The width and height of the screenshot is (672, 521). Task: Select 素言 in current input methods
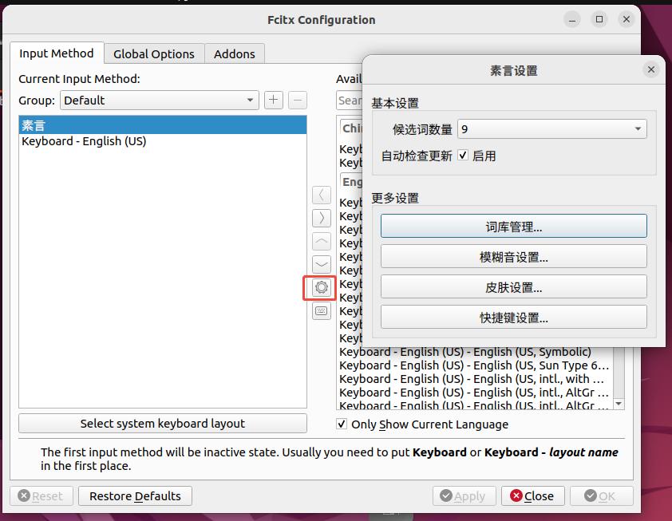(x=163, y=125)
